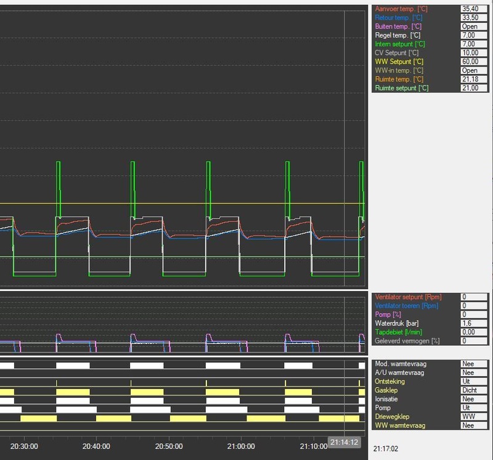493x460 pixels.
Task: Click the WW-in temp. value Open
Action: [474, 70]
